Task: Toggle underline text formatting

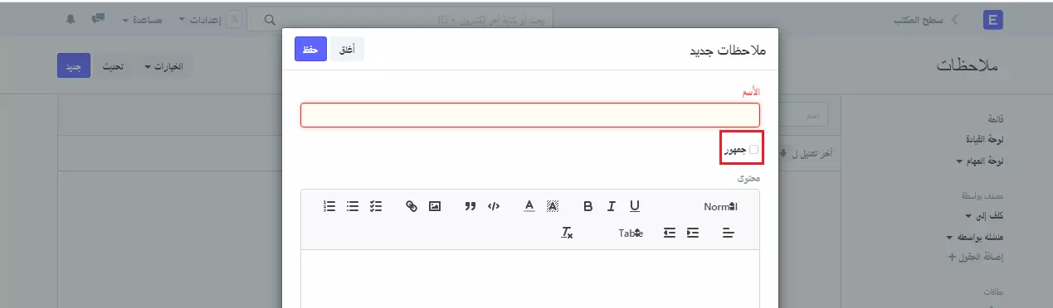Action: 635,206
